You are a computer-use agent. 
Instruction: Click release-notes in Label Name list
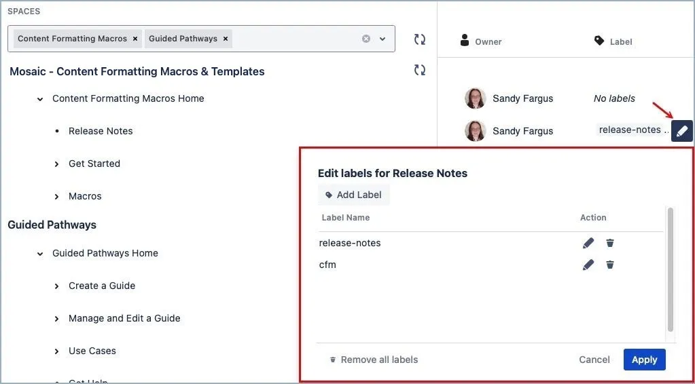350,243
